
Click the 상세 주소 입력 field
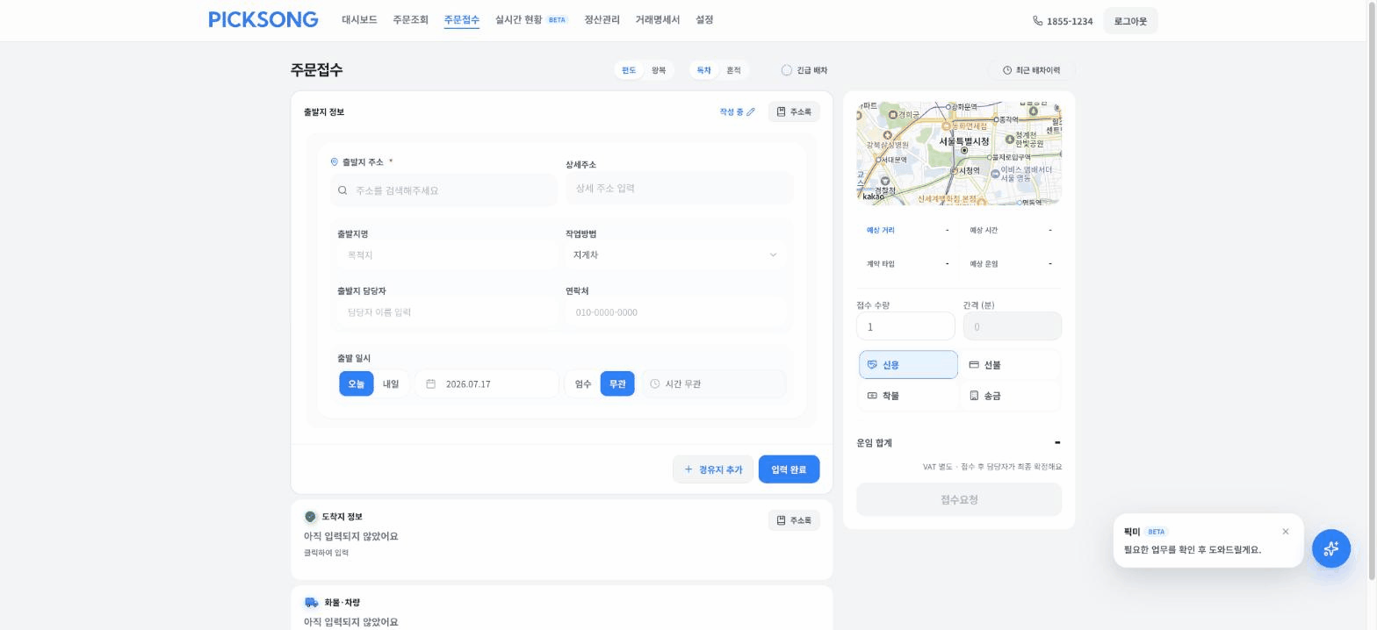pos(679,188)
